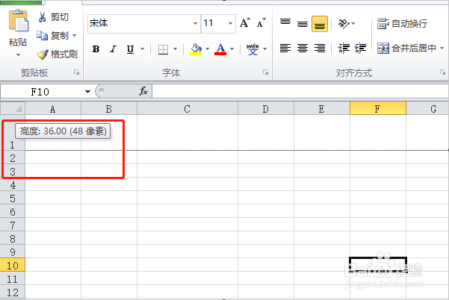This screenshot has height=300, width=449.
Task: Click the Paste clipboard icon
Action: coord(19,21)
